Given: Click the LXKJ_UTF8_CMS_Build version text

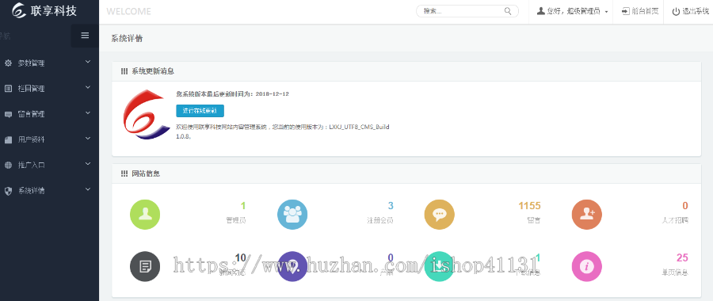Looking at the screenshot, I should tap(359, 127).
